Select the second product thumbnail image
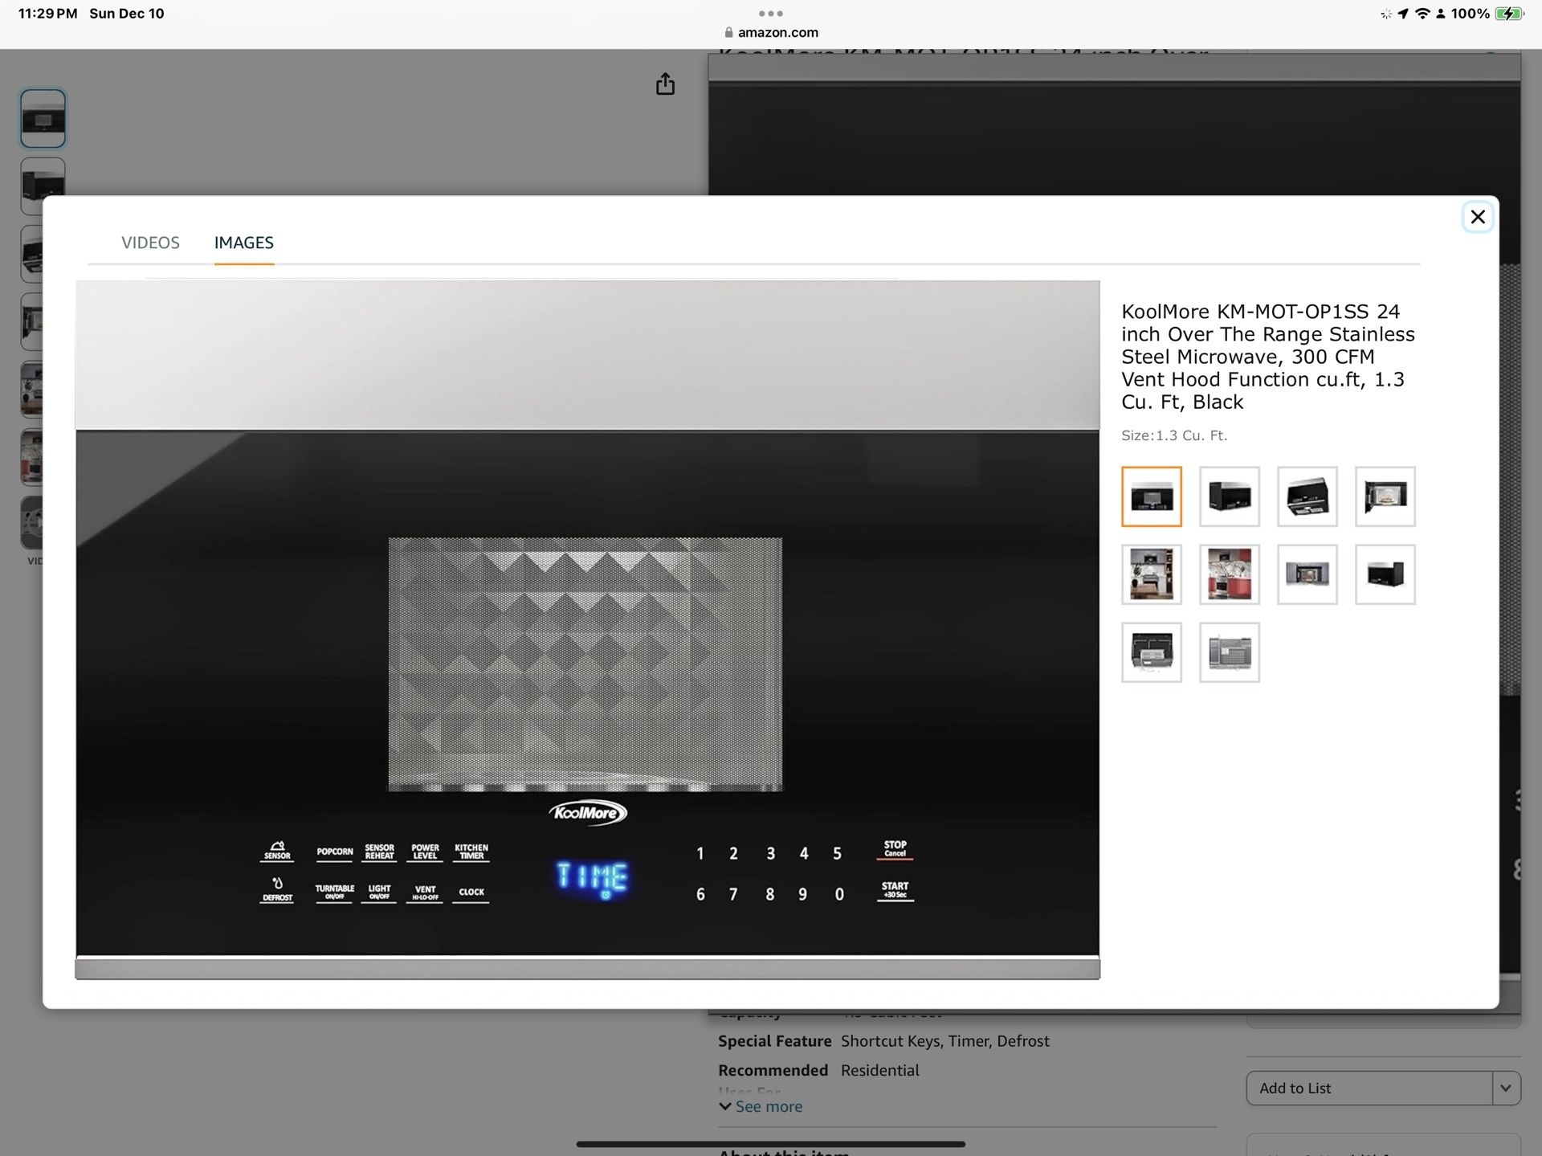Image resolution: width=1542 pixels, height=1156 pixels. tap(1229, 496)
